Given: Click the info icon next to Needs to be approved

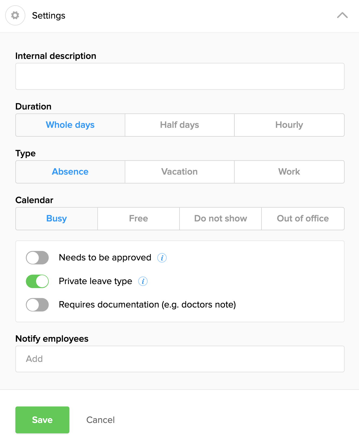Looking at the screenshot, I should [162, 258].
